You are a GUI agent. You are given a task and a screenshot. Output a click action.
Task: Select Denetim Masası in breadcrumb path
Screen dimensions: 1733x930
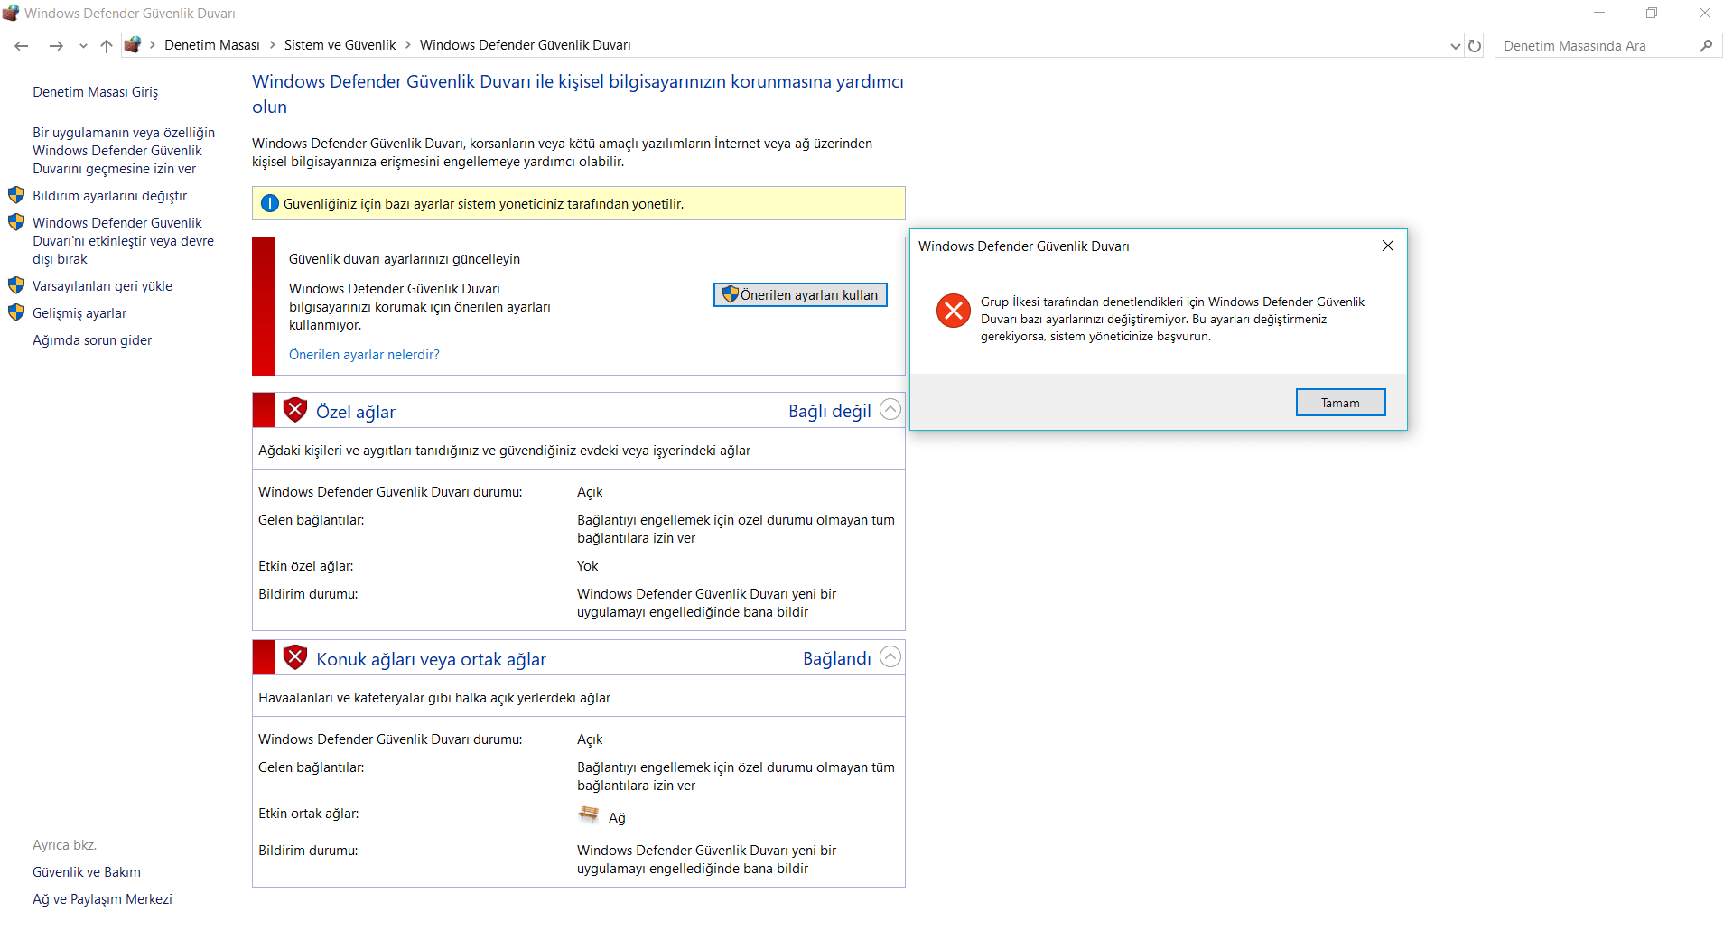click(x=211, y=45)
